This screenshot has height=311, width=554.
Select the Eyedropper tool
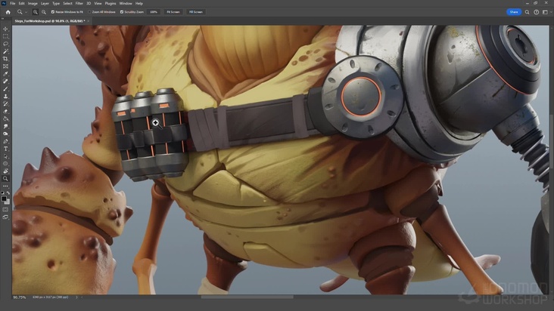point(5,74)
